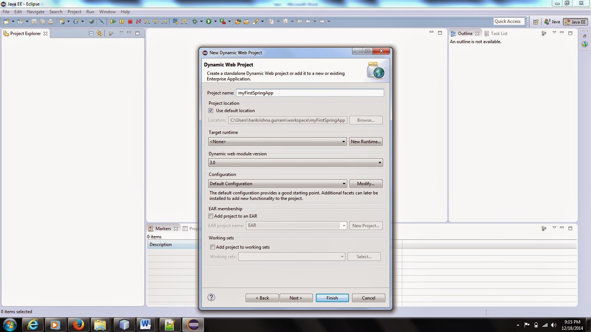Switch to the Markers tab
Viewport: 591px width, 332px height.
[163, 228]
